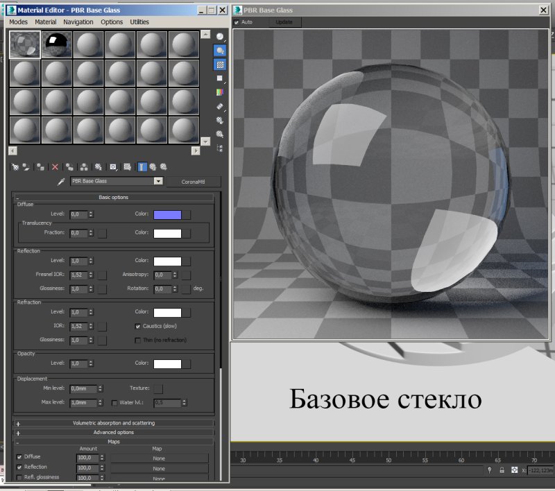The width and height of the screenshot is (555, 491).
Task: Click the Reflection map None slot
Action: pos(159,467)
